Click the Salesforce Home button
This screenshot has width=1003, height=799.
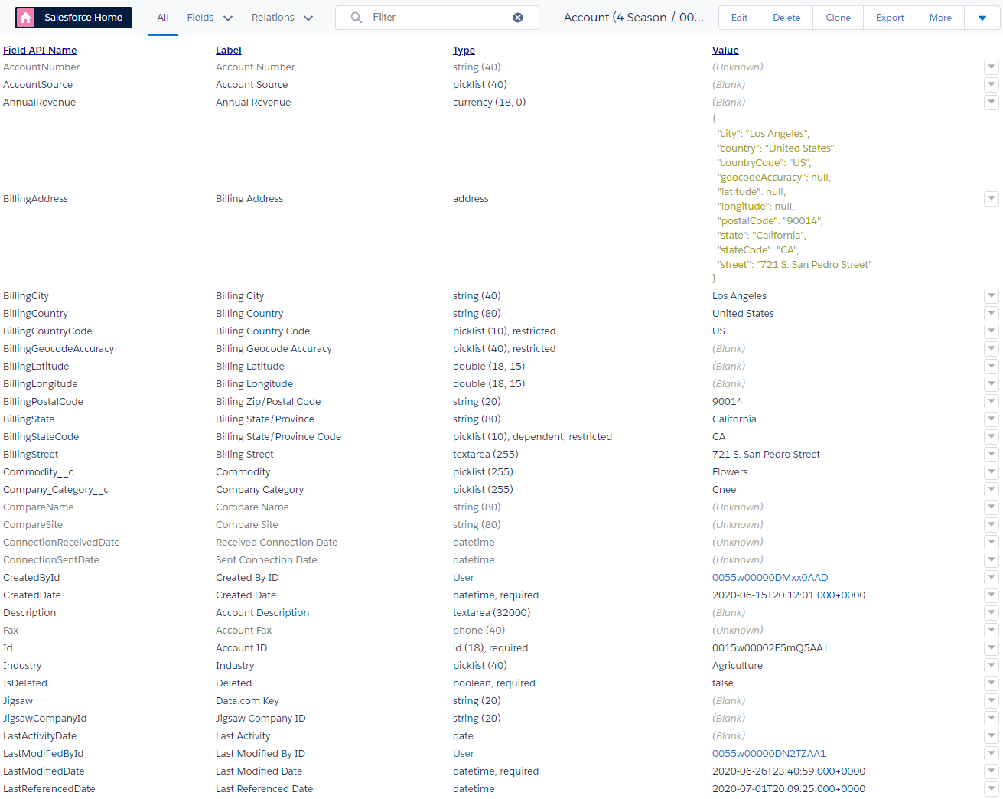[73, 18]
